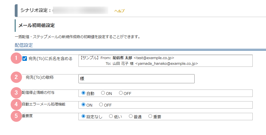Click the sample From/To preview box

(165, 61)
